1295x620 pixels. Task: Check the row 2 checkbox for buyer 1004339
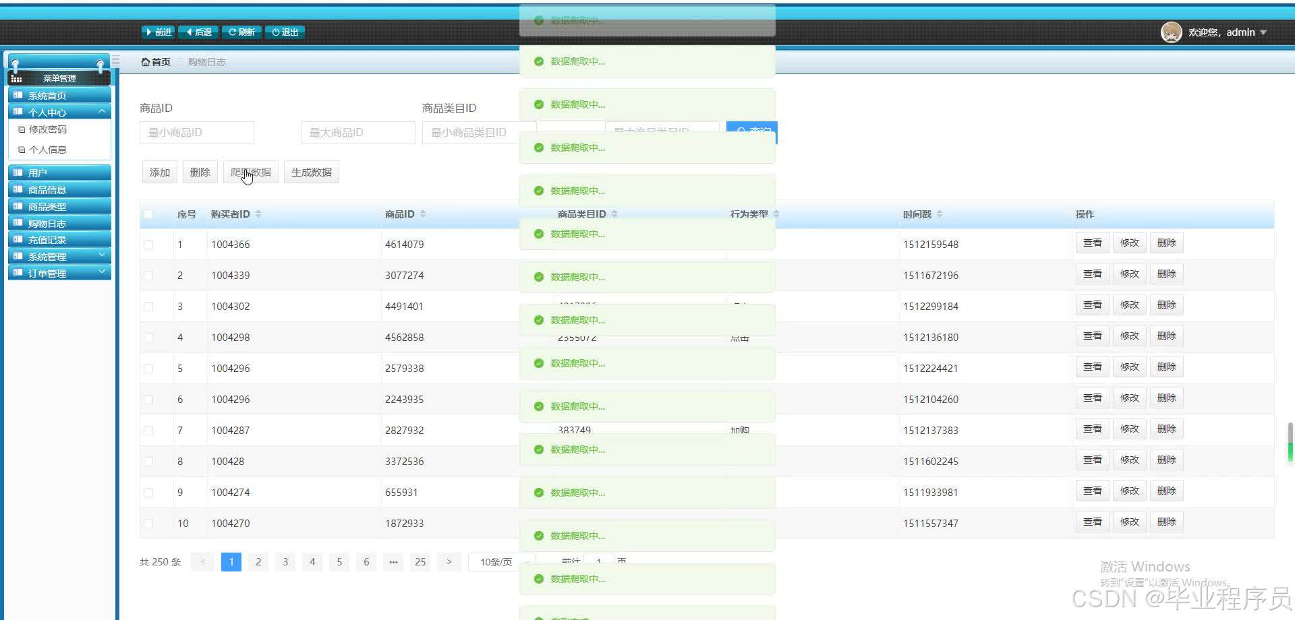(x=148, y=276)
